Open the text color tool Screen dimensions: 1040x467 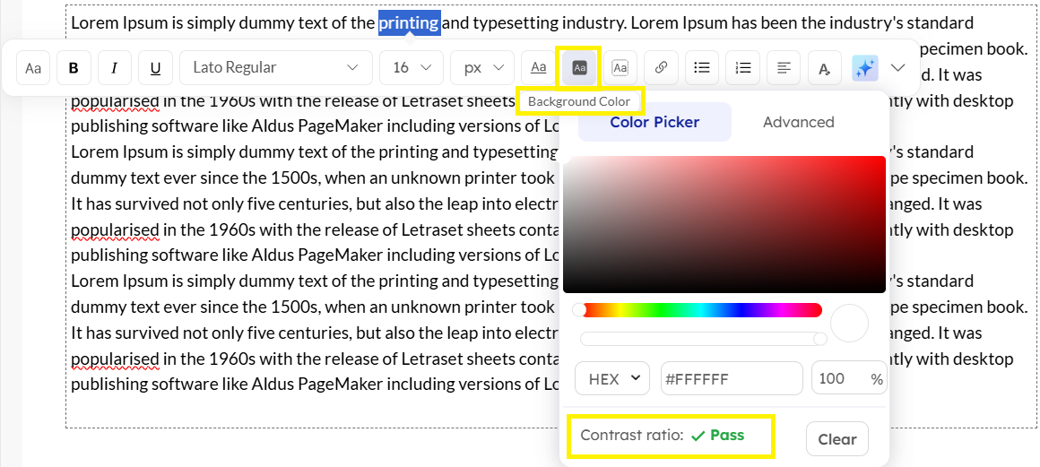pos(538,67)
